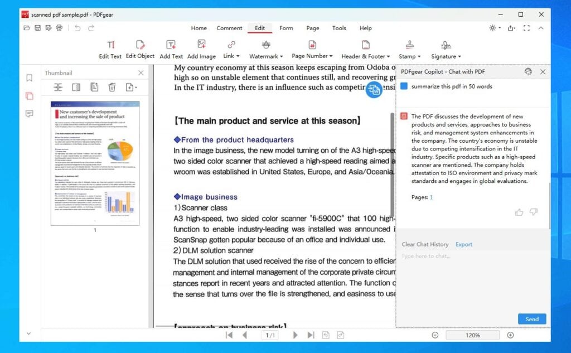Follow the Pages 1 link in chat
This screenshot has height=353, width=571.
(x=431, y=197)
